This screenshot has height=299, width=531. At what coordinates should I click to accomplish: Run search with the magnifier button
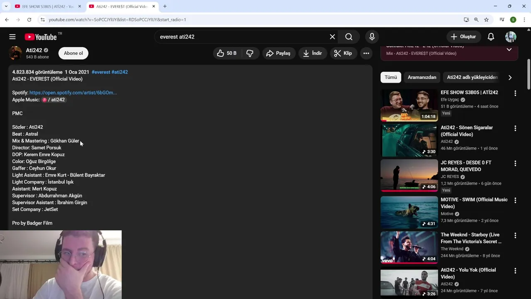[349, 37]
